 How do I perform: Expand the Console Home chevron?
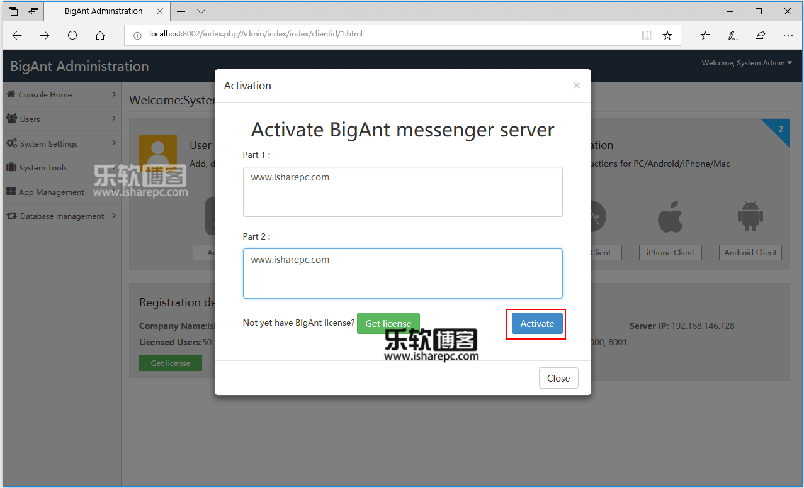pyautogui.click(x=114, y=94)
